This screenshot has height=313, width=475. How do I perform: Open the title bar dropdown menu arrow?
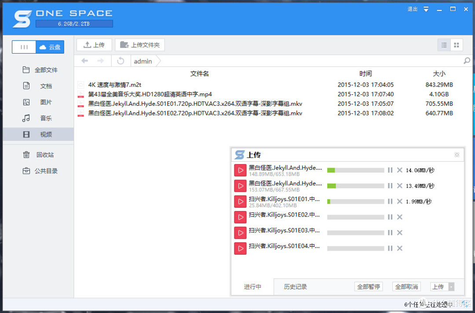pyautogui.click(x=426, y=9)
